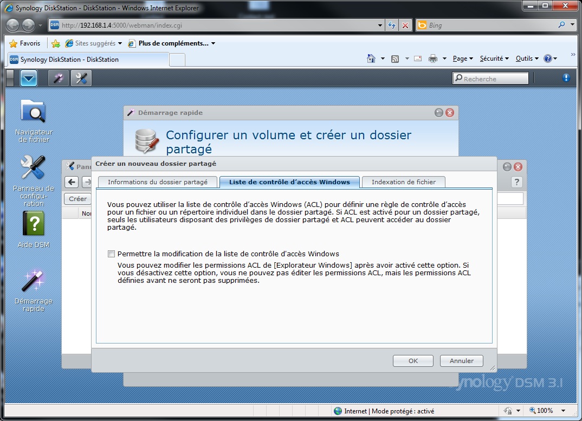Open the Sécurité menu

[494, 59]
